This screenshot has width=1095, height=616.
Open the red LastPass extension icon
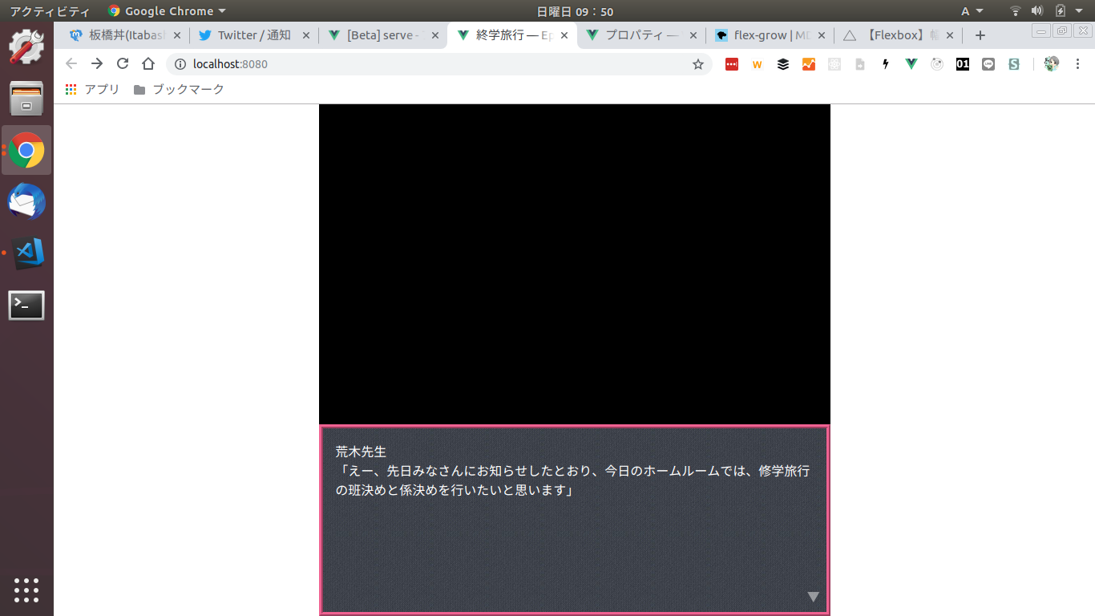pos(732,64)
